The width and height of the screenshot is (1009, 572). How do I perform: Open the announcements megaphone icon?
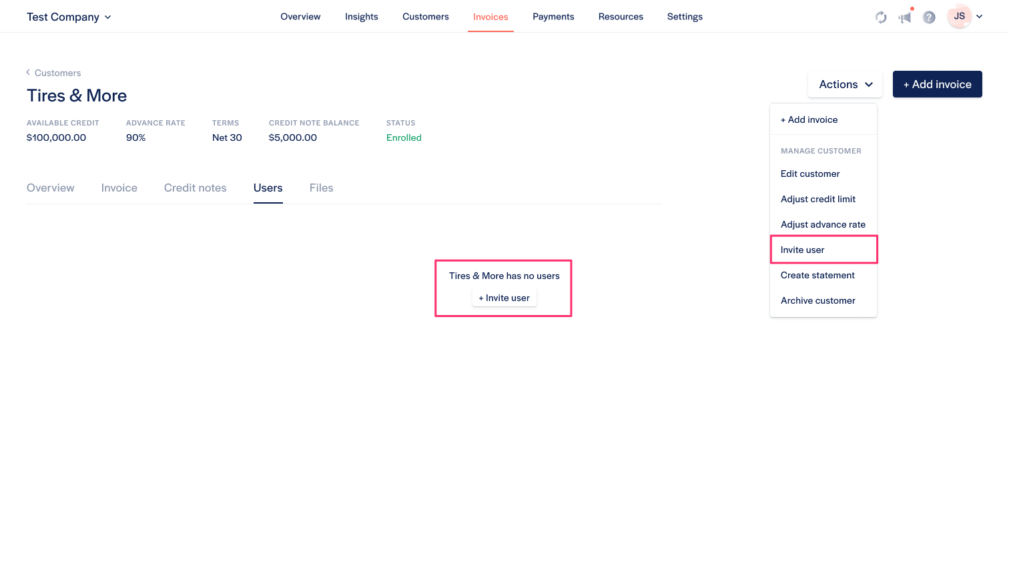pyautogui.click(x=905, y=17)
